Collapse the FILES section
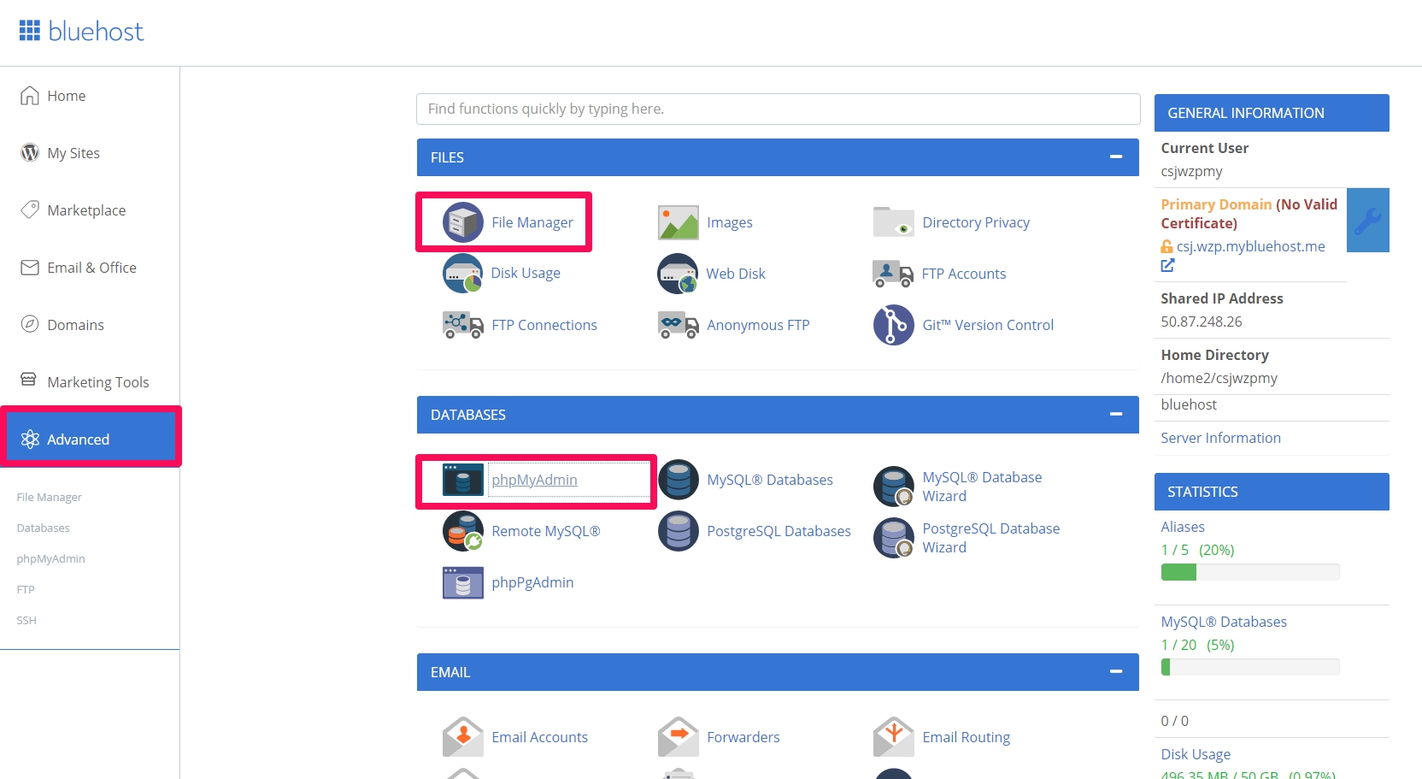Image resolution: width=1422 pixels, height=779 pixels. coord(1115,157)
